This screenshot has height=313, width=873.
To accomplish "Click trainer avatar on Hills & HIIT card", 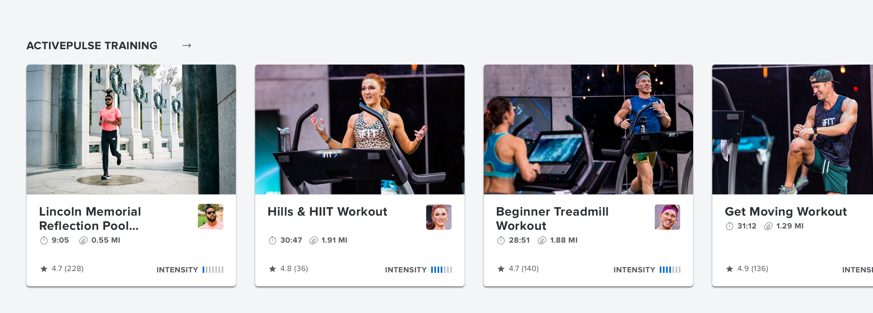I will click(x=439, y=217).
